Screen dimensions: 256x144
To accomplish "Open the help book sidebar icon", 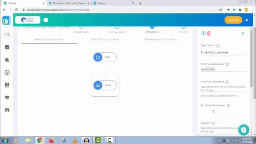I will (x=7, y=85).
